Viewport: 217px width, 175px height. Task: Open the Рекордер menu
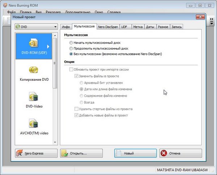(53, 12)
